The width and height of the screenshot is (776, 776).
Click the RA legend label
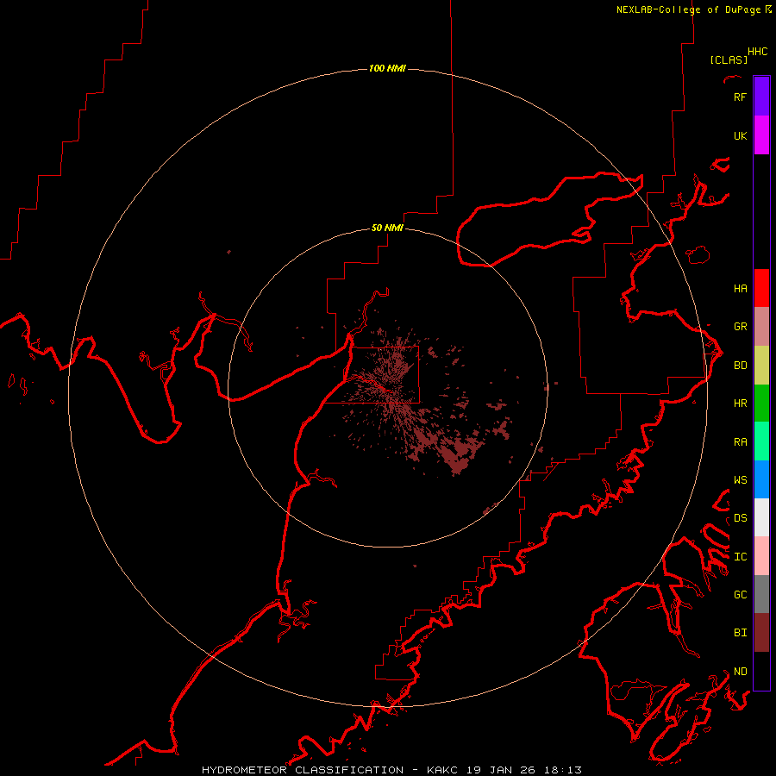click(x=740, y=442)
